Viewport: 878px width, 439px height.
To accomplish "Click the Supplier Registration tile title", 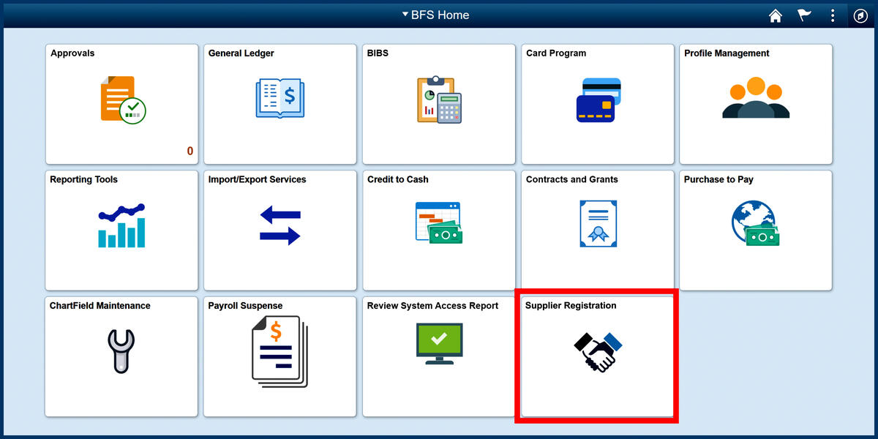I will click(571, 306).
